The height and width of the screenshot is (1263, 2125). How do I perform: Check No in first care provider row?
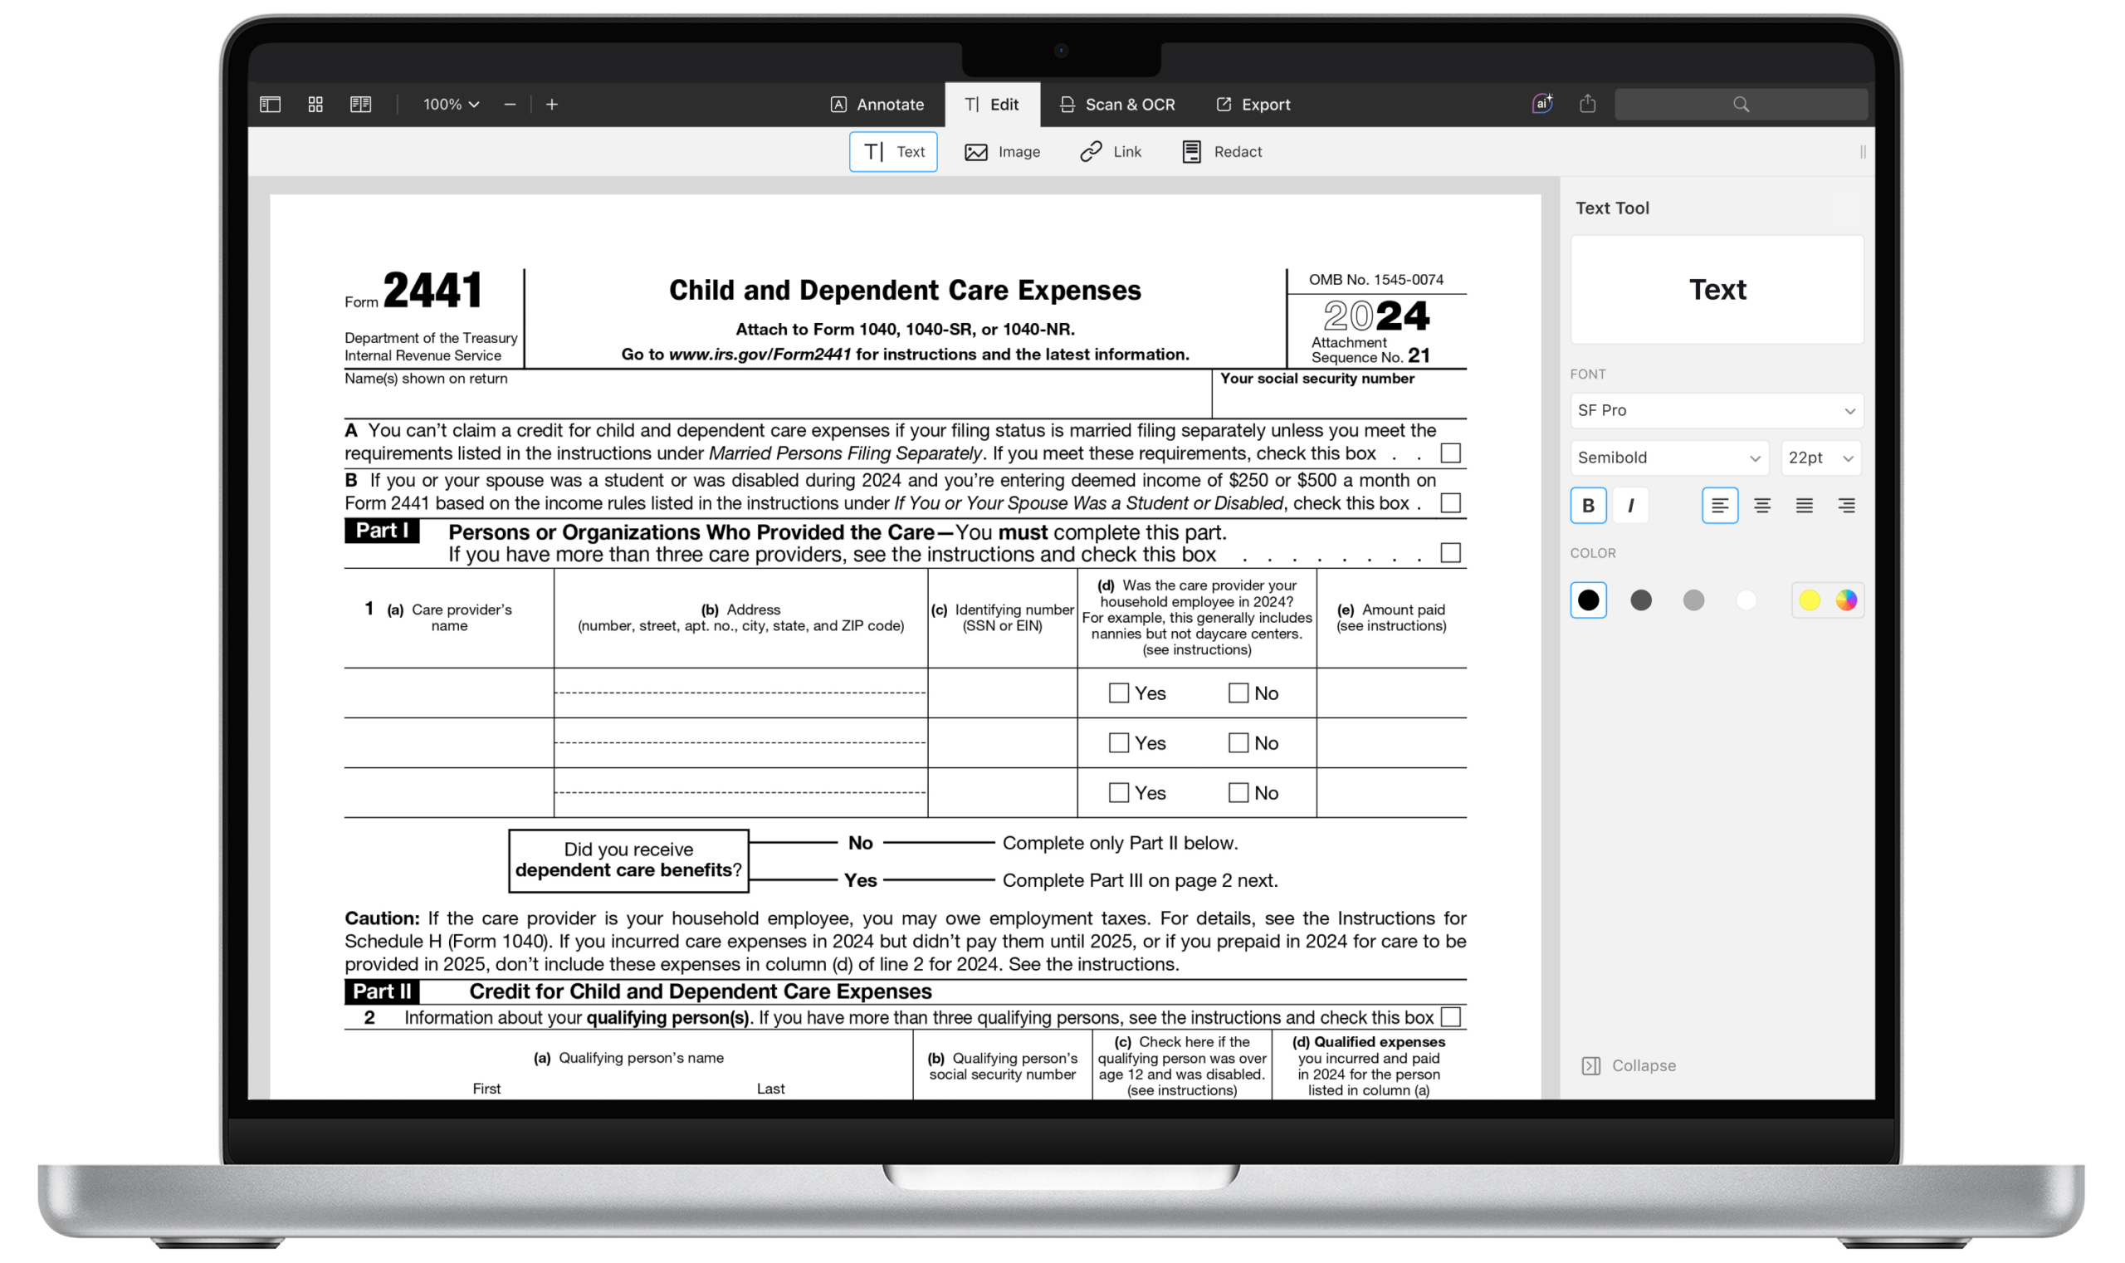1238,693
